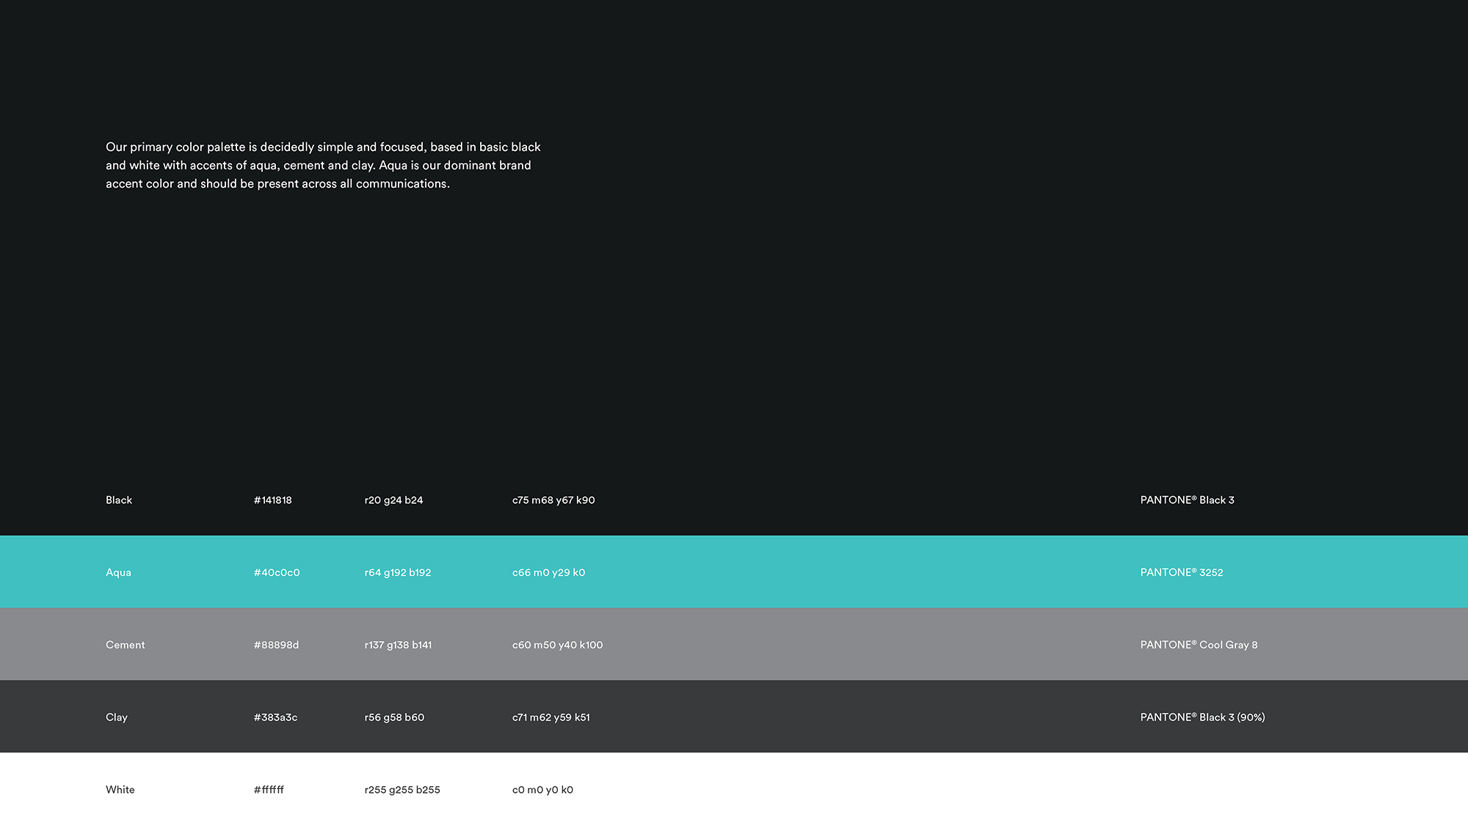Select the #141818 hex code text
The width and height of the screenshot is (1468, 825).
272,500
